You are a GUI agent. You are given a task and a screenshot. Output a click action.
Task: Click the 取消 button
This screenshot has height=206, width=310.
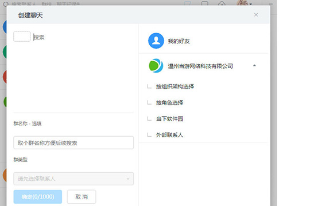click(82, 196)
